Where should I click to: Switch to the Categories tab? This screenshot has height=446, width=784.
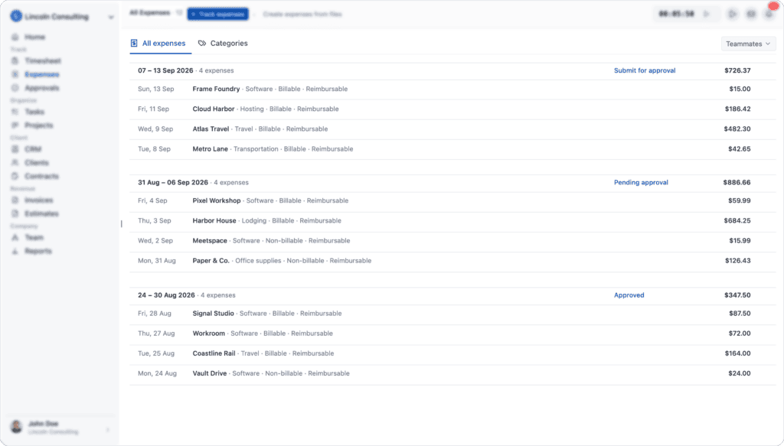(223, 44)
